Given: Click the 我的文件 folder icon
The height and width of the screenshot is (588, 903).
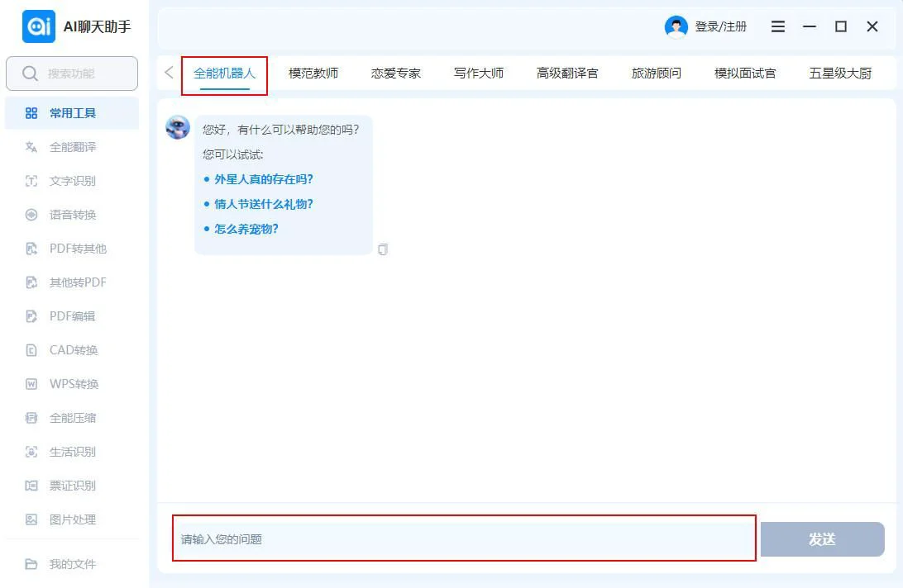Looking at the screenshot, I should click(x=31, y=564).
